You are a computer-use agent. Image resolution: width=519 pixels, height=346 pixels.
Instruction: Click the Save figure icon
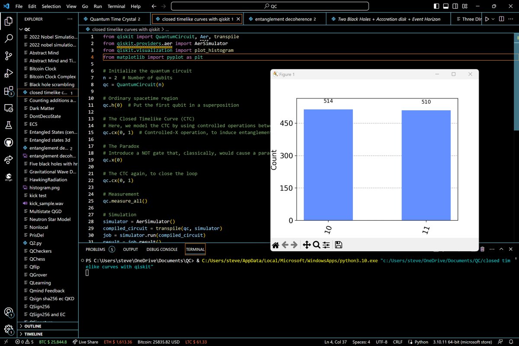click(339, 245)
